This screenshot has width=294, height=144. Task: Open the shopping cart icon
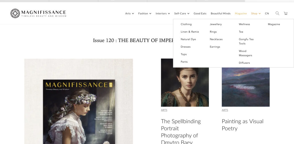pyautogui.click(x=285, y=13)
